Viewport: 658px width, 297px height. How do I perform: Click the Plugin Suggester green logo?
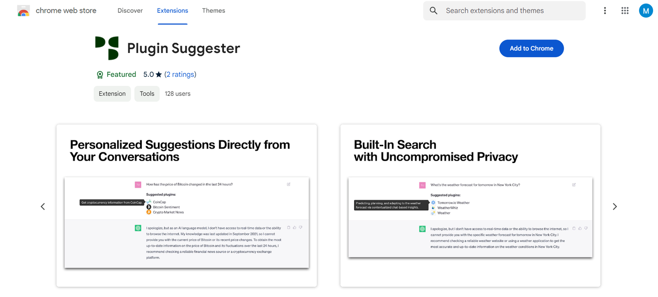coord(107,48)
